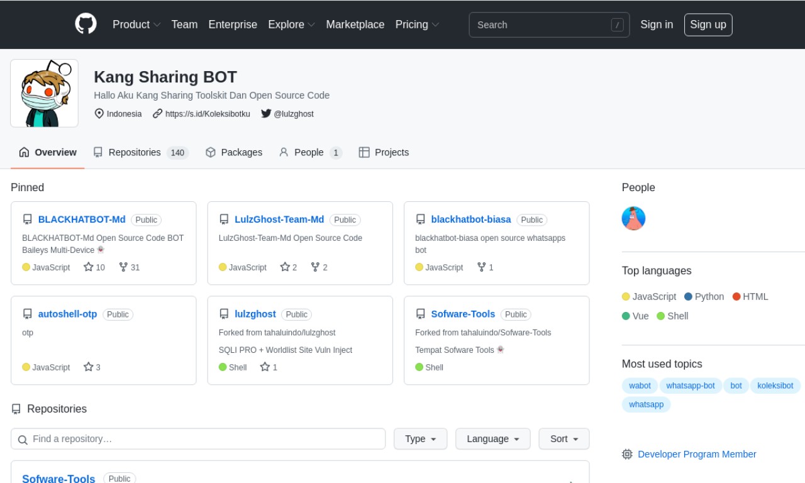805x483 pixels.
Task: Click the GitHub octocat logo
Action: (x=86, y=25)
